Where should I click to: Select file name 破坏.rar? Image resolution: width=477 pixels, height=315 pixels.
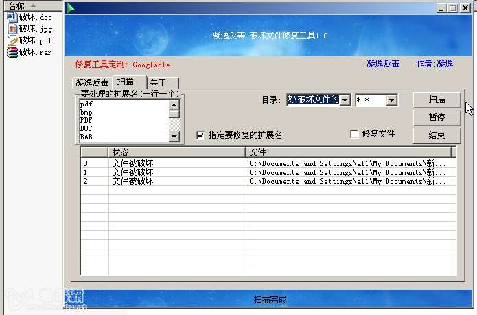[35, 52]
